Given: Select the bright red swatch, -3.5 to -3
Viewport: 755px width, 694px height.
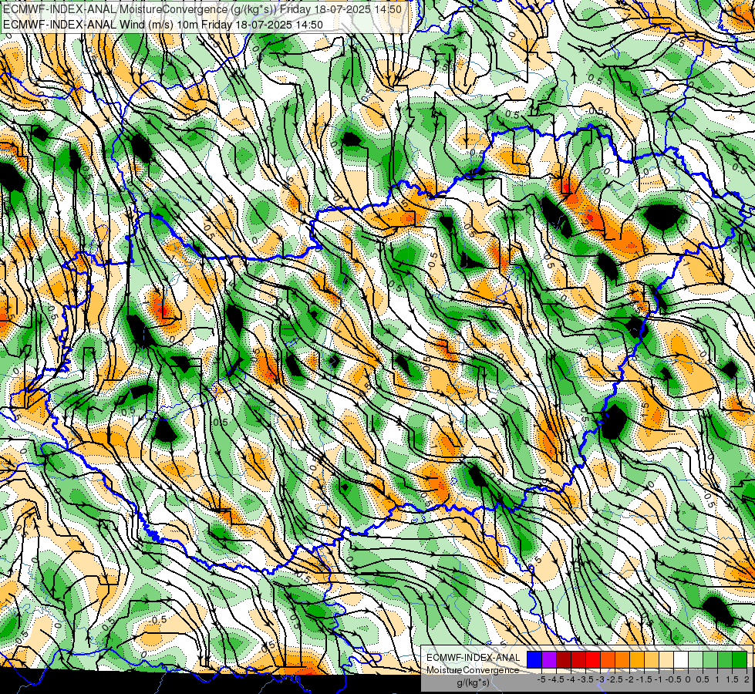Looking at the screenshot, I should coord(593,659).
